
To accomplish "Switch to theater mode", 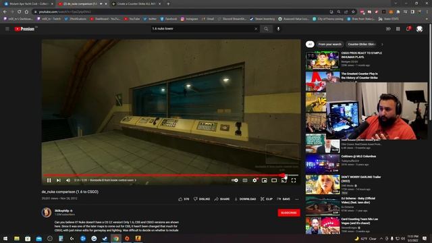I will pyautogui.click(x=274, y=180).
